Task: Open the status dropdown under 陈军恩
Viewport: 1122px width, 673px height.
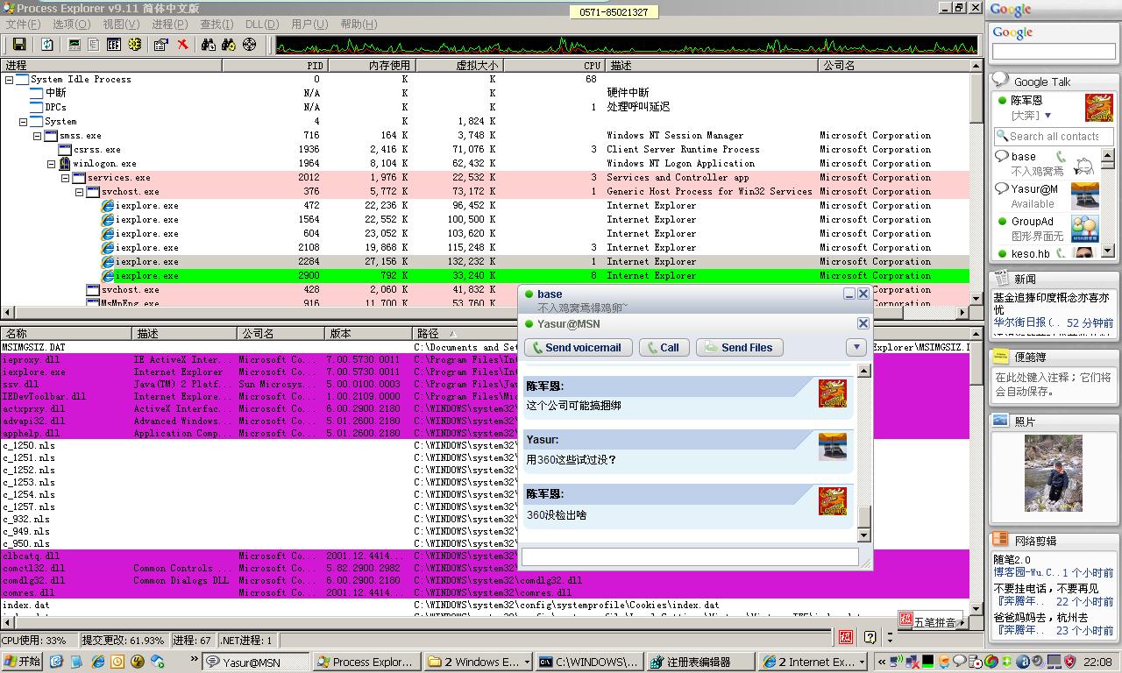Action: (x=1047, y=116)
